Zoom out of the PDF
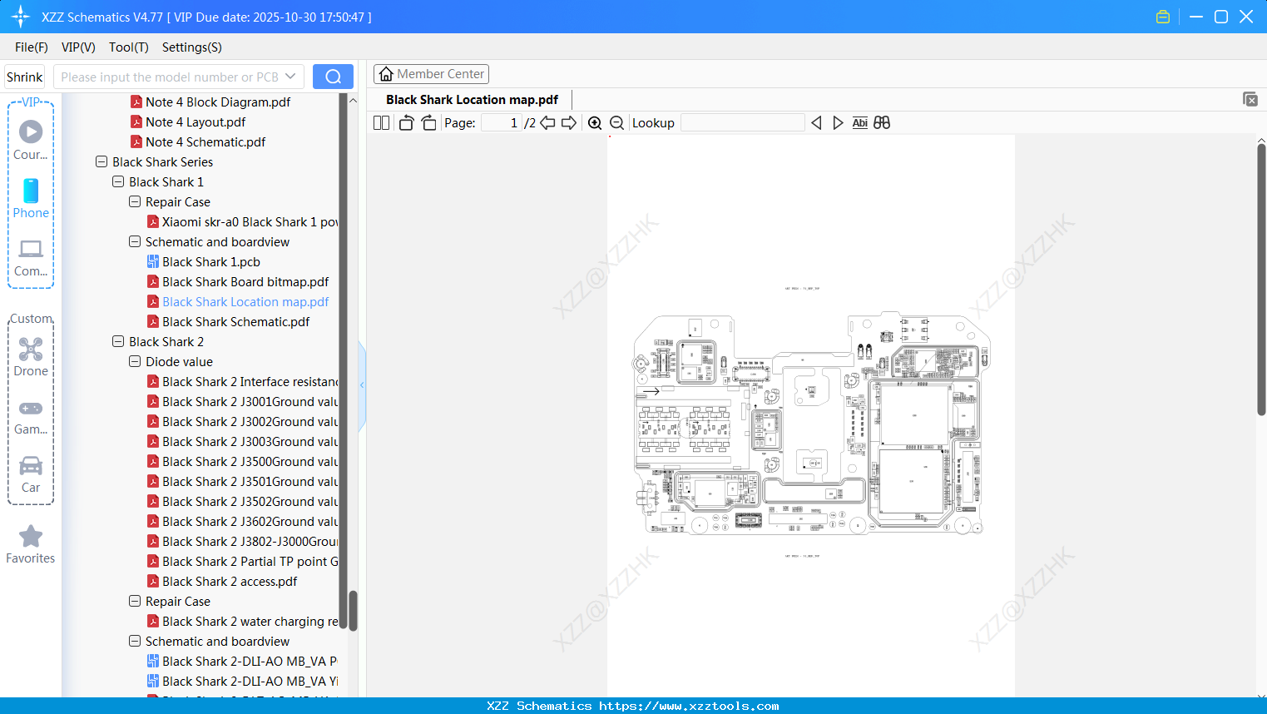The height and width of the screenshot is (714, 1267). [x=617, y=123]
